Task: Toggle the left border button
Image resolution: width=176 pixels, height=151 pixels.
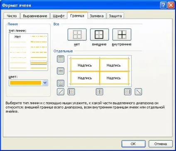Action: click(x=71, y=92)
